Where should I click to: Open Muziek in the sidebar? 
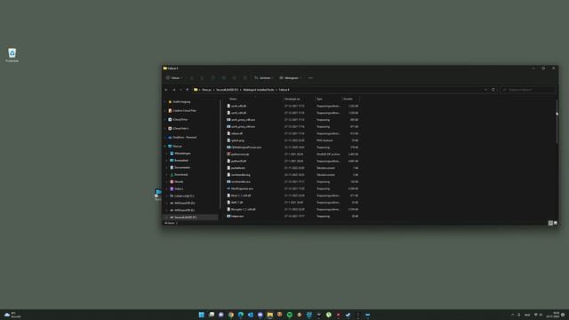[179, 181]
